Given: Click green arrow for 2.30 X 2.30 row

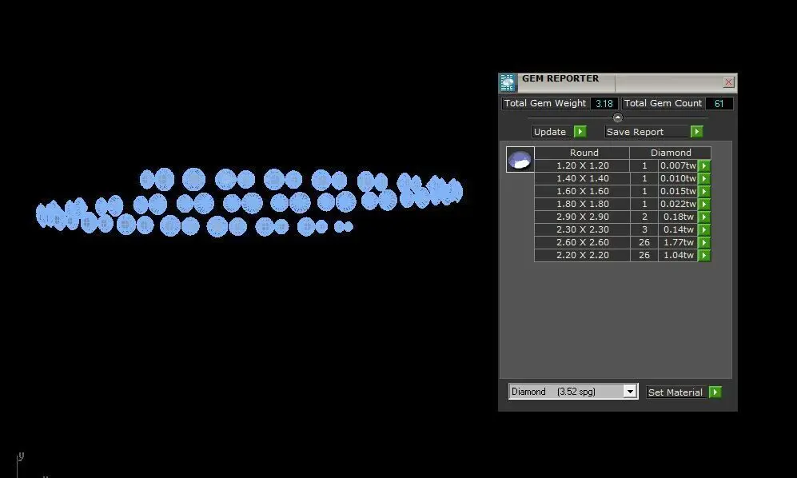Looking at the screenshot, I should (704, 229).
